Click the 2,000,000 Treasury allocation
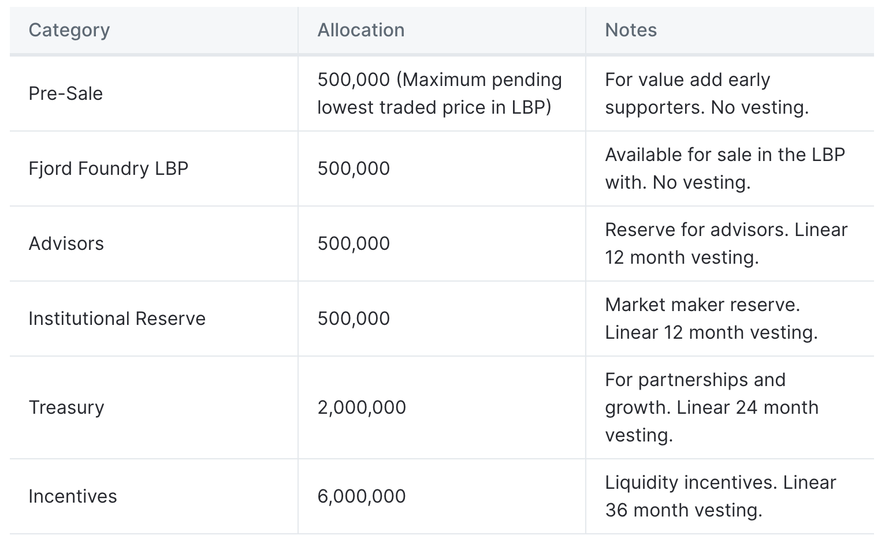 [362, 407]
